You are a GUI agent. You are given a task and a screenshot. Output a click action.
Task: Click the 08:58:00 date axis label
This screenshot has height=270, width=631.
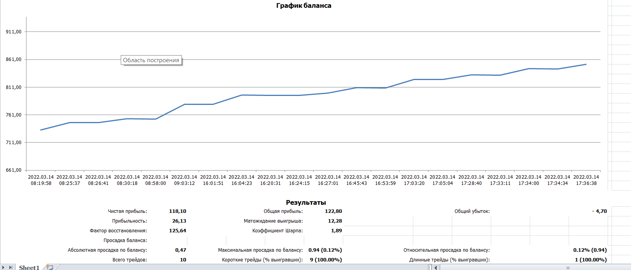point(155,180)
